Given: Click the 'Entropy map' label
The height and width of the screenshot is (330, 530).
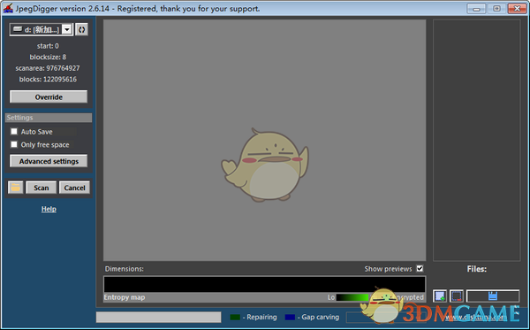Looking at the screenshot, I should click(125, 297).
